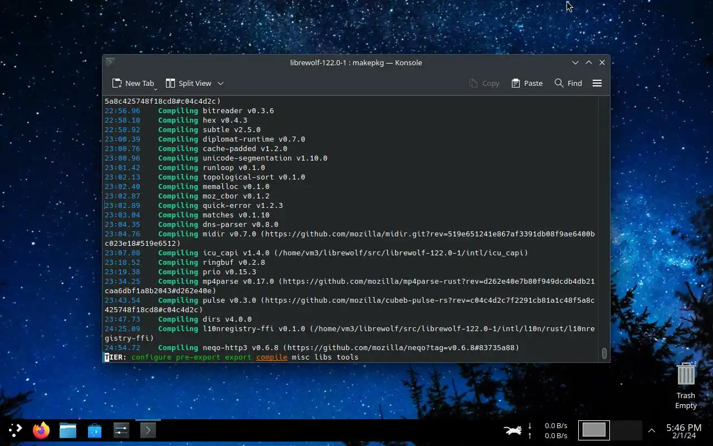Switch to the second virtual desktop
Image resolution: width=713 pixels, height=446 pixels.
[x=626, y=430]
